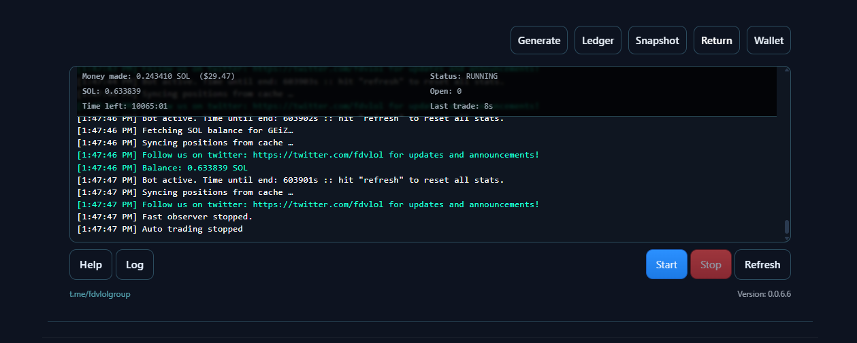Click the Auto trading stopped log entry
This screenshot has width=857, height=343.
click(160, 229)
